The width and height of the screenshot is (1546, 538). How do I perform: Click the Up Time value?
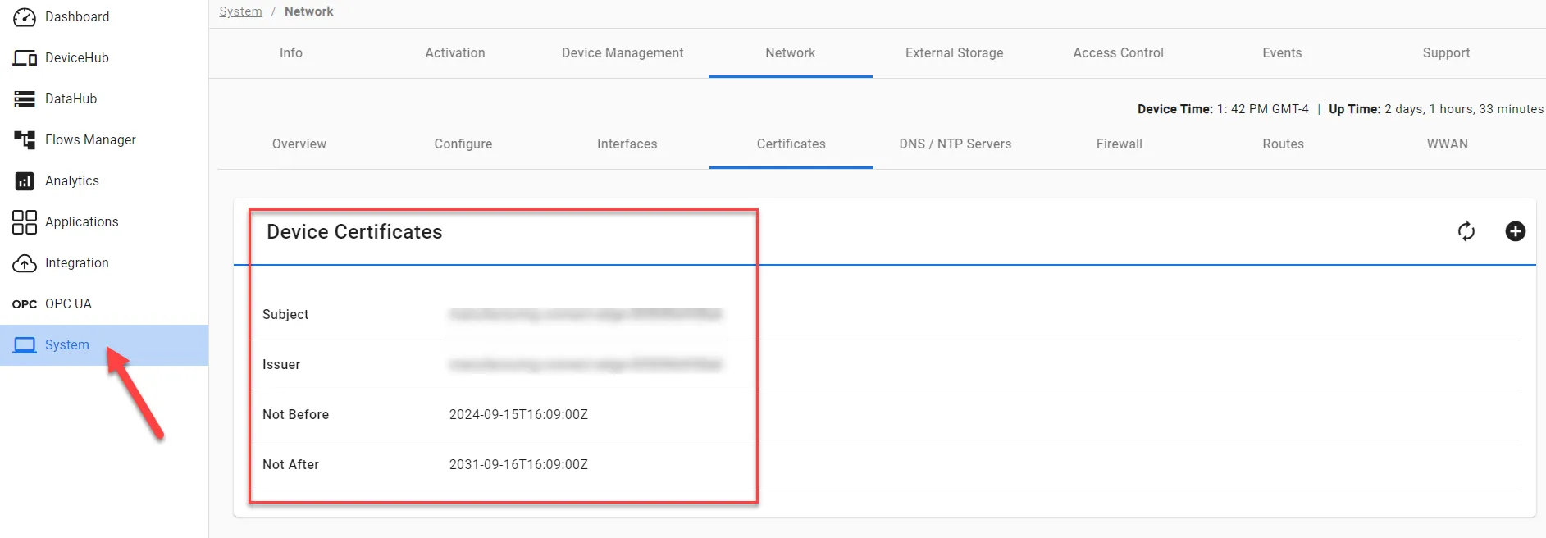coord(1464,109)
